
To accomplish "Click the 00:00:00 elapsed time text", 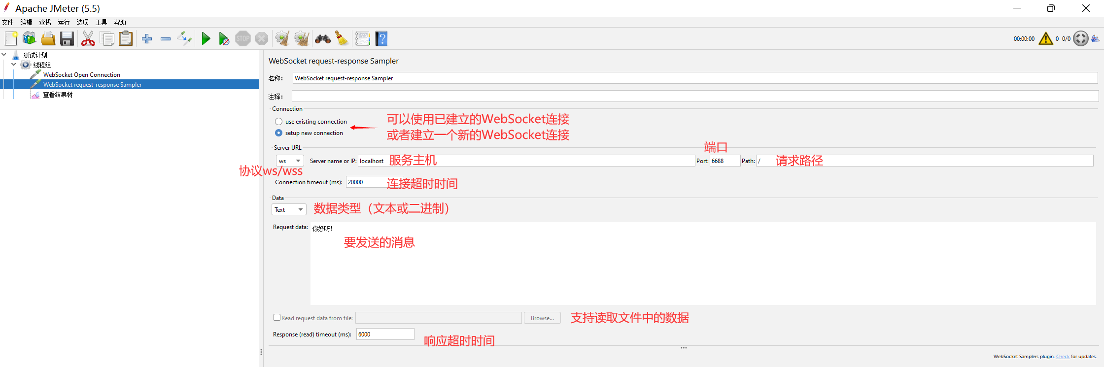I will [1024, 39].
